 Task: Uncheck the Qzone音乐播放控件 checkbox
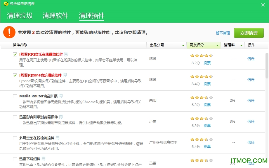tap(15, 75)
